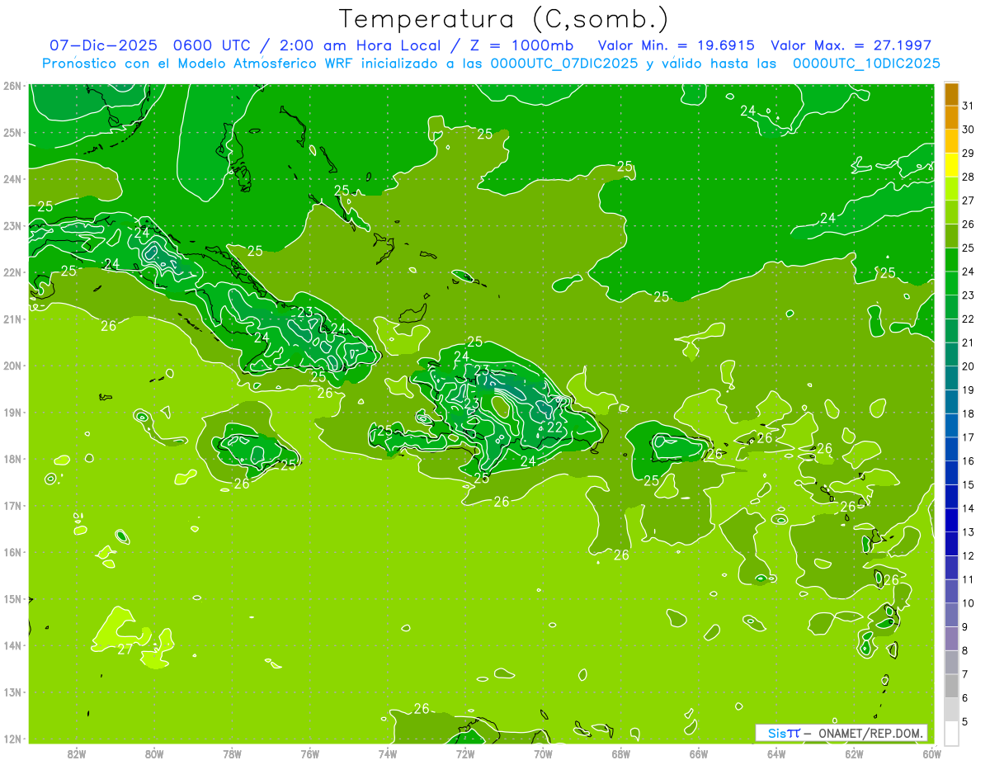This screenshot has height=765, width=990.
Task: Click the "12N" latitude axis label
Action: pyautogui.click(x=12, y=739)
